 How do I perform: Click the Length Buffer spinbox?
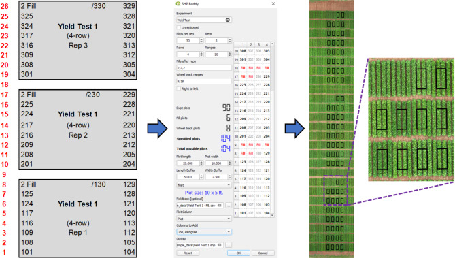pos(190,176)
